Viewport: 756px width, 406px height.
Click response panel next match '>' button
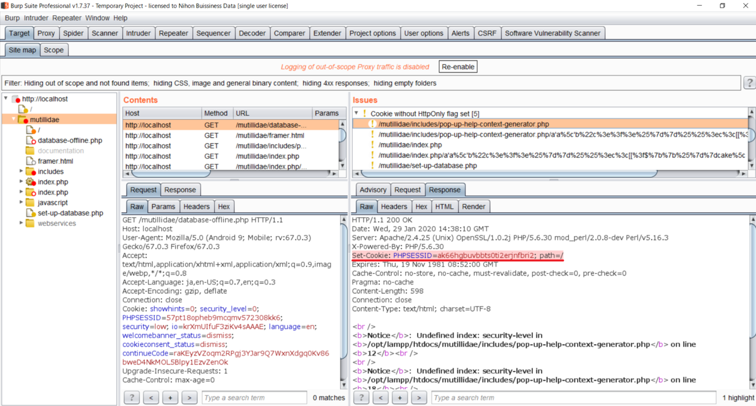point(419,397)
